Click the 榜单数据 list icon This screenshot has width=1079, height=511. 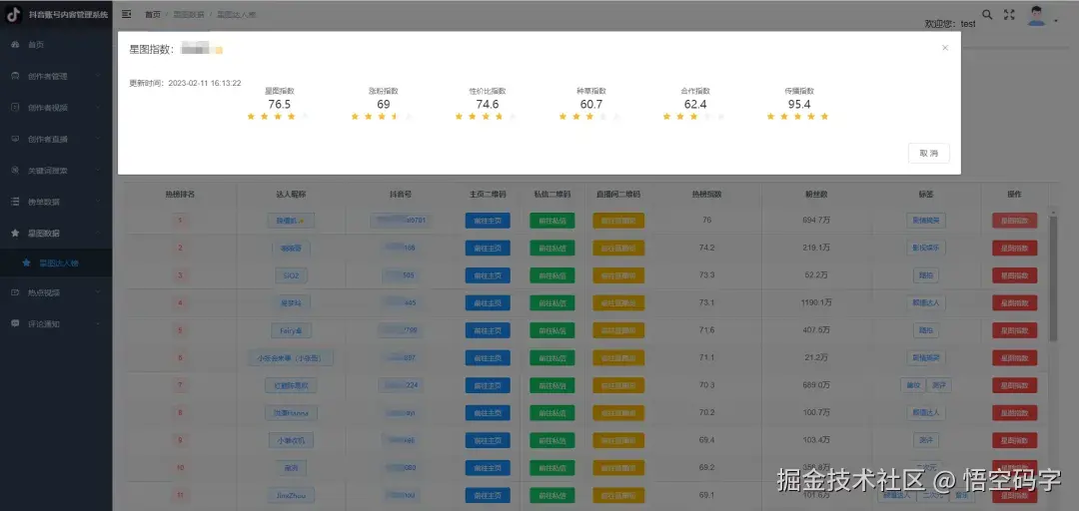point(15,202)
